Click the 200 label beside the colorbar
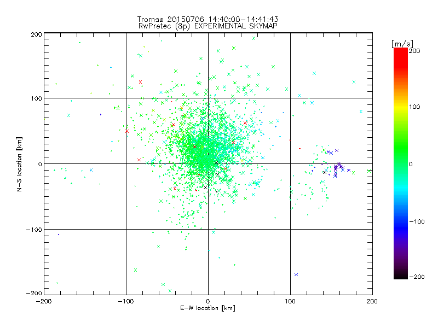 tap(414, 51)
